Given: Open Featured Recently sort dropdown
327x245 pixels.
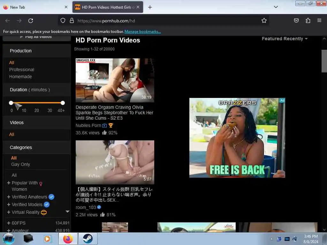Looking at the screenshot, I should point(285,39).
